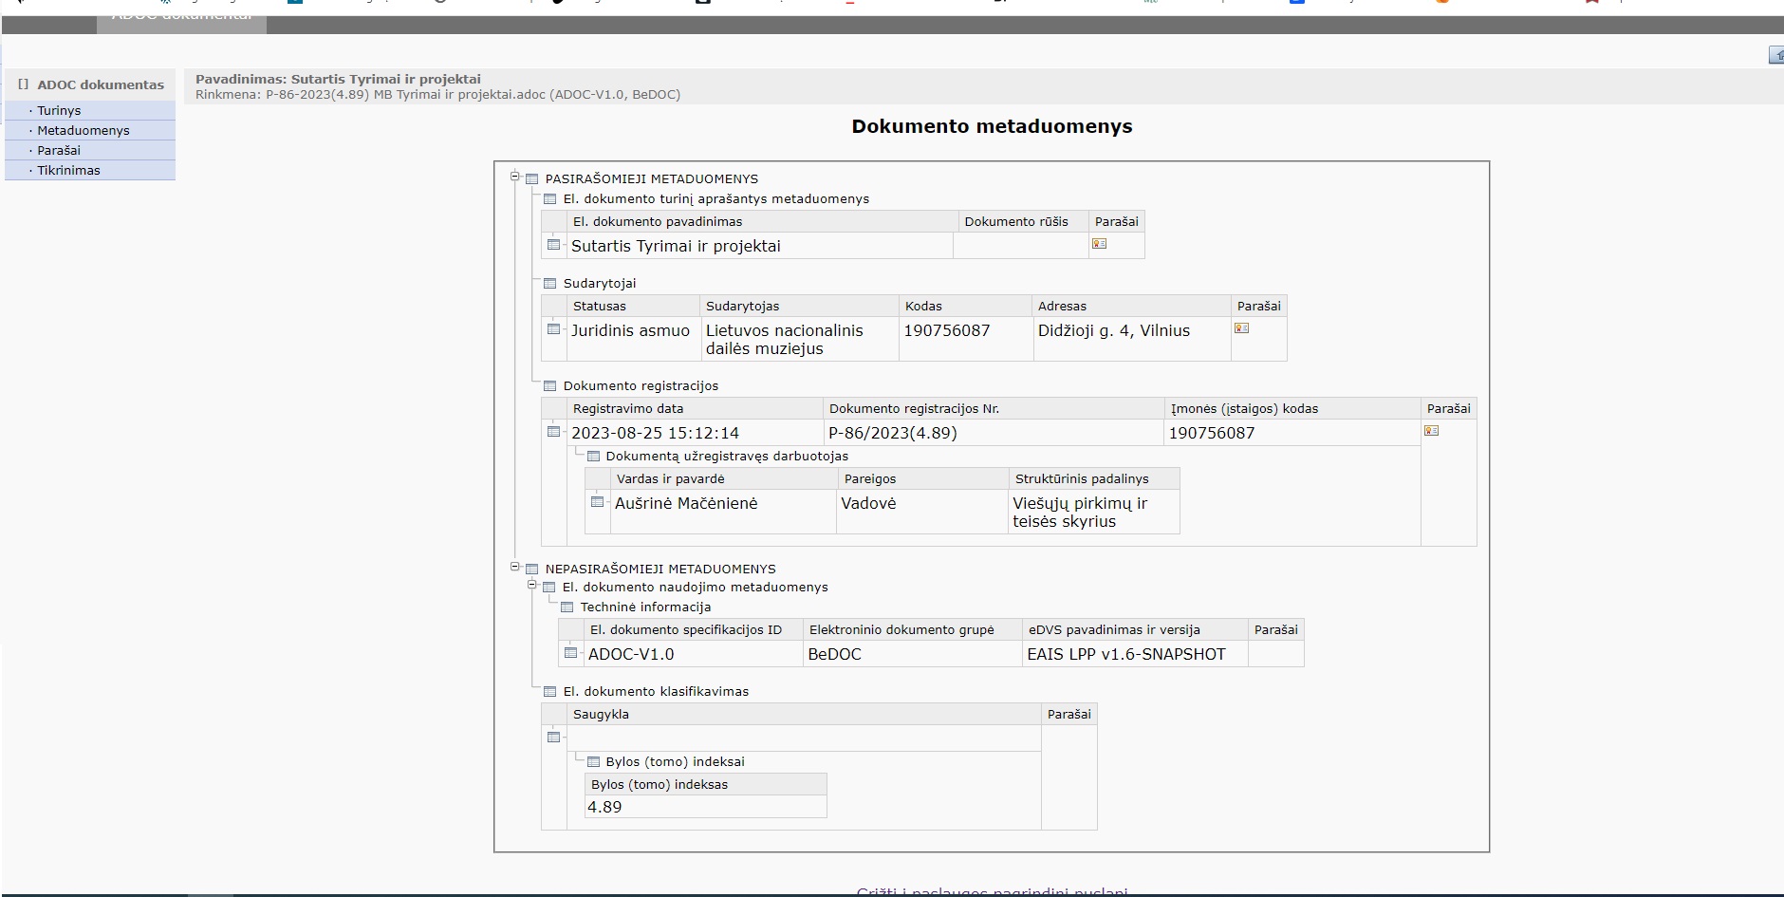Click home icon at top right edge
The height and width of the screenshot is (897, 1784).
1776,56
